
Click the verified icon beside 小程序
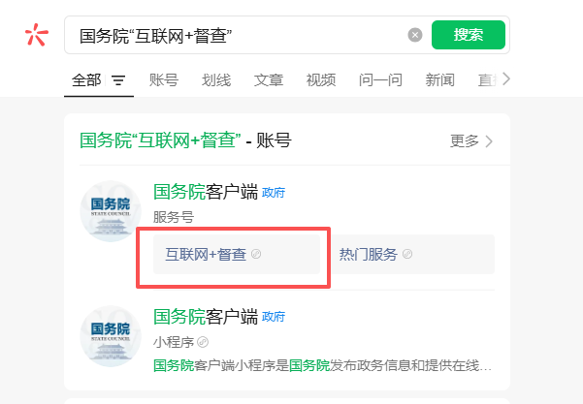[203, 342]
